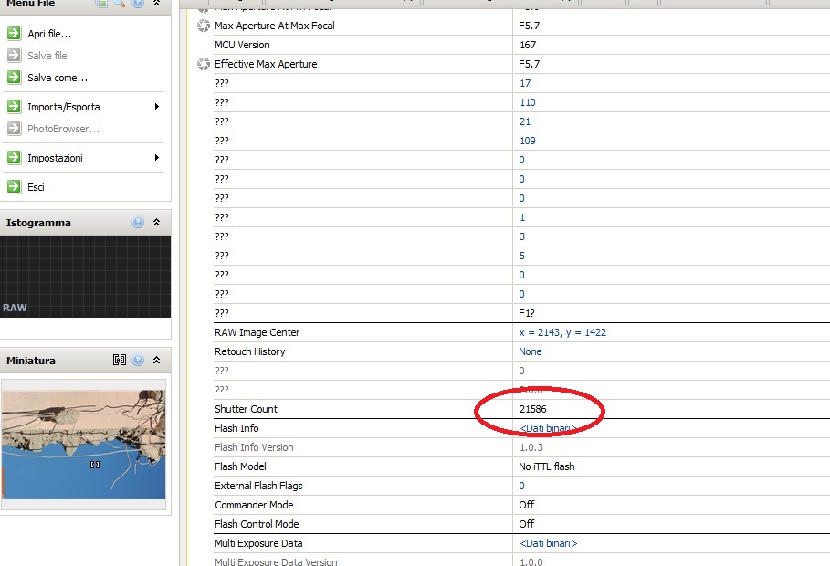830x566 pixels.
Task: Open Multi Exposure Data Dati binari link
Action: click(x=548, y=543)
